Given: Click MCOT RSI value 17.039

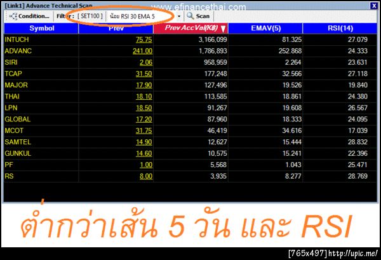Looking at the screenshot, I should 358,130.
